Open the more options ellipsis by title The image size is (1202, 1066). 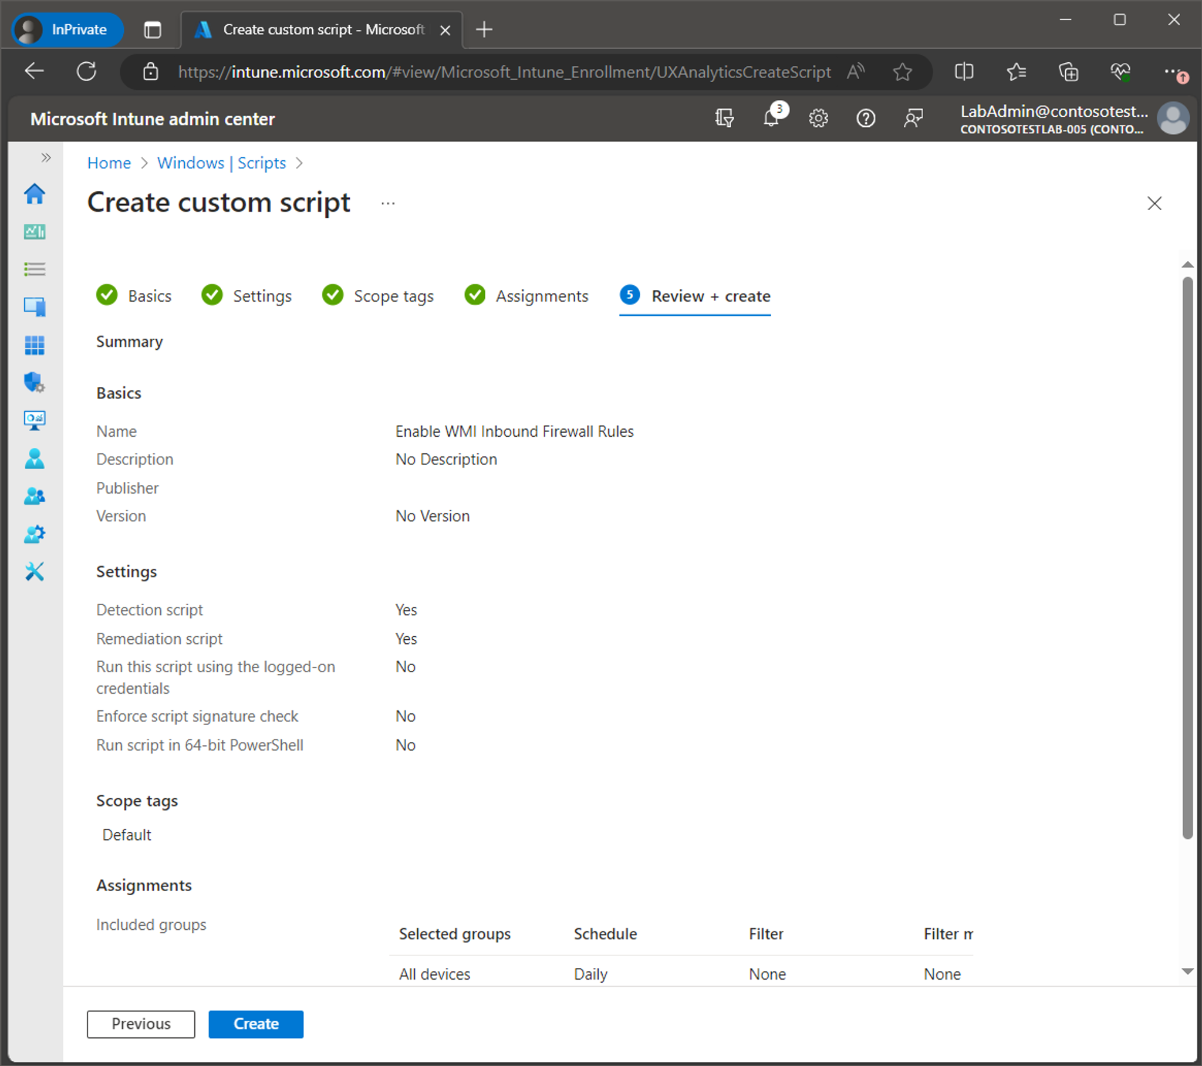387,204
